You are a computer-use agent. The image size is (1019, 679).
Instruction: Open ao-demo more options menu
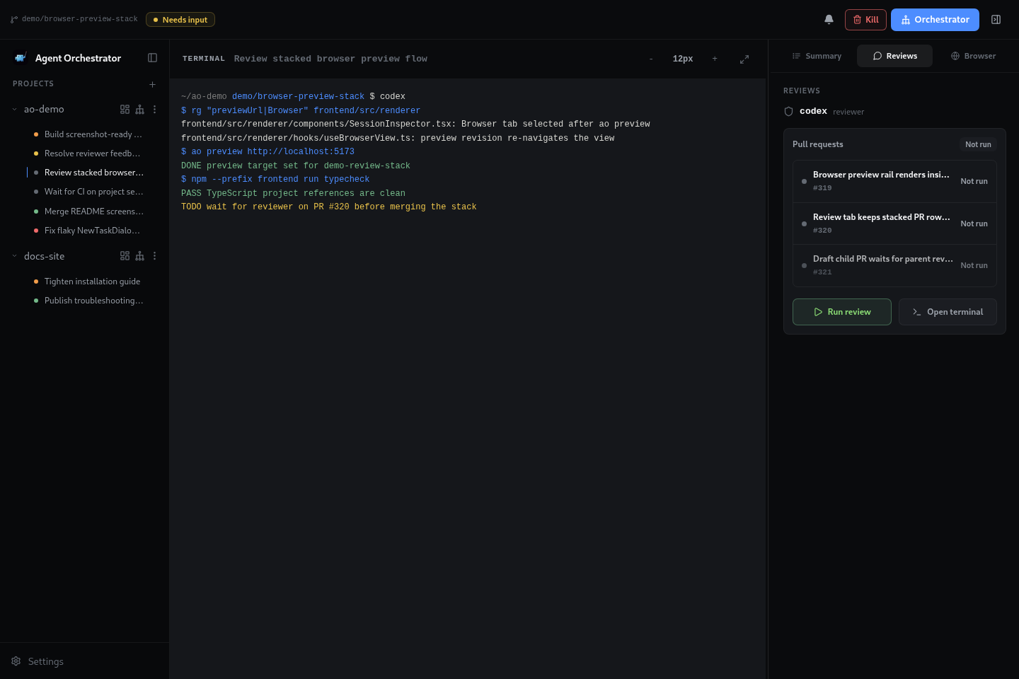click(154, 110)
